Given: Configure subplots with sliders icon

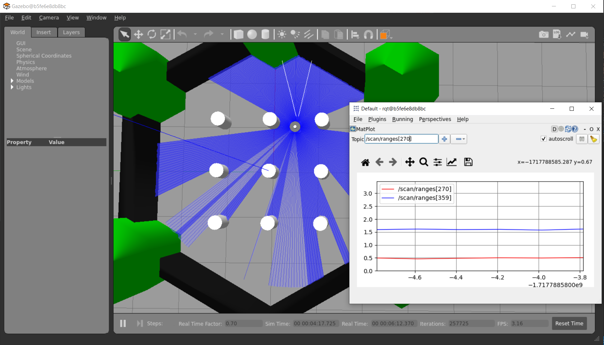Looking at the screenshot, I should click(x=438, y=162).
